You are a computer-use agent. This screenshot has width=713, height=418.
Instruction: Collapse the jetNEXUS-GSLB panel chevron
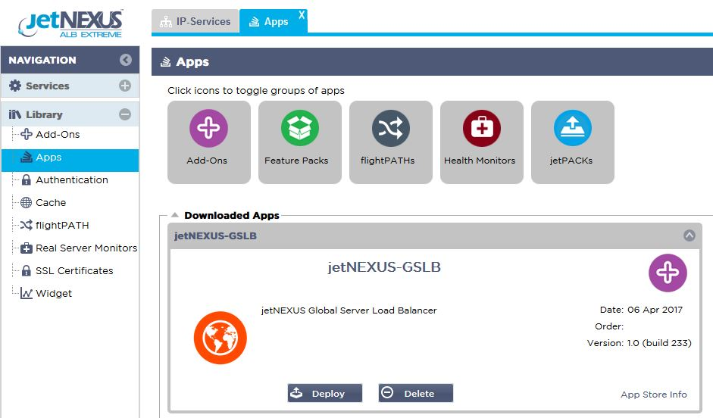pyautogui.click(x=690, y=236)
